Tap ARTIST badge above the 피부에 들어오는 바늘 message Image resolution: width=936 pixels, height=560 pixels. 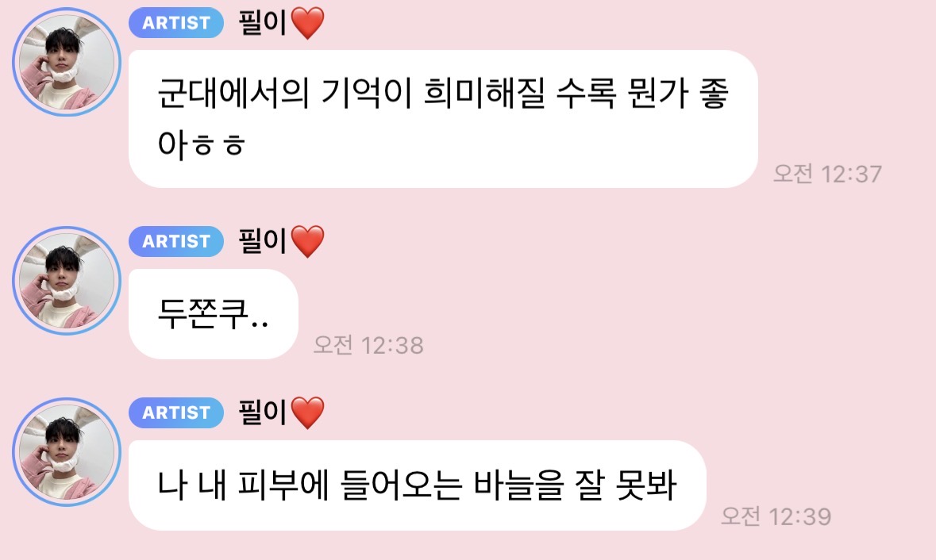point(176,412)
